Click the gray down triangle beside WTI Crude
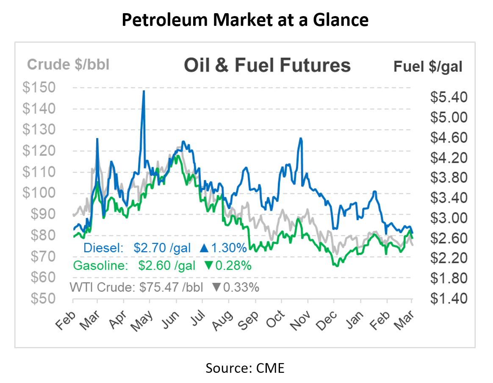This screenshot has height=383, width=493. click(216, 288)
